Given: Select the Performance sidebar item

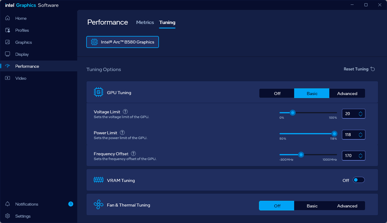Looking at the screenshot, I should click(38, 66).
